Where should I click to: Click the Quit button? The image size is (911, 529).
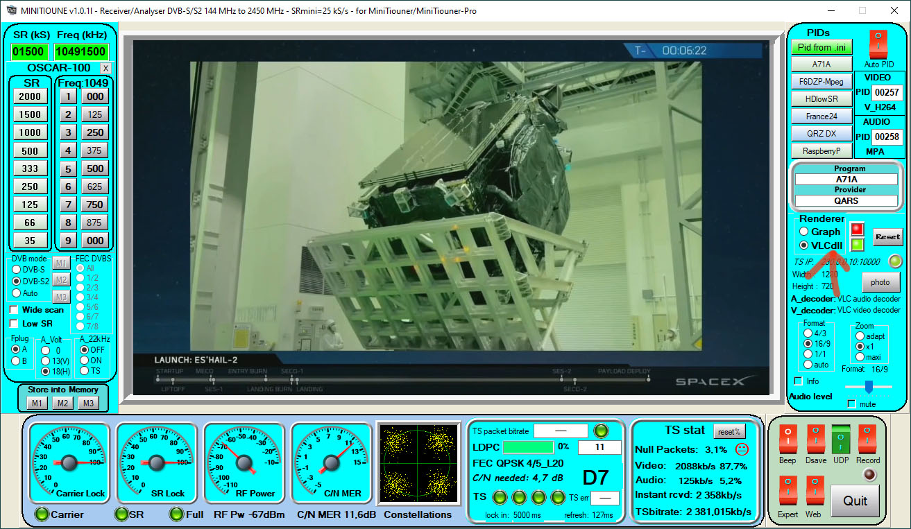(855, 501)
